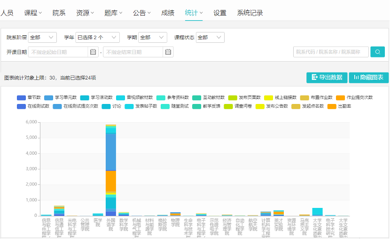Viewport: 390px width, 239px height.
Task: Click the 隐藏图表 button
Action: click(x=369, y=78)
